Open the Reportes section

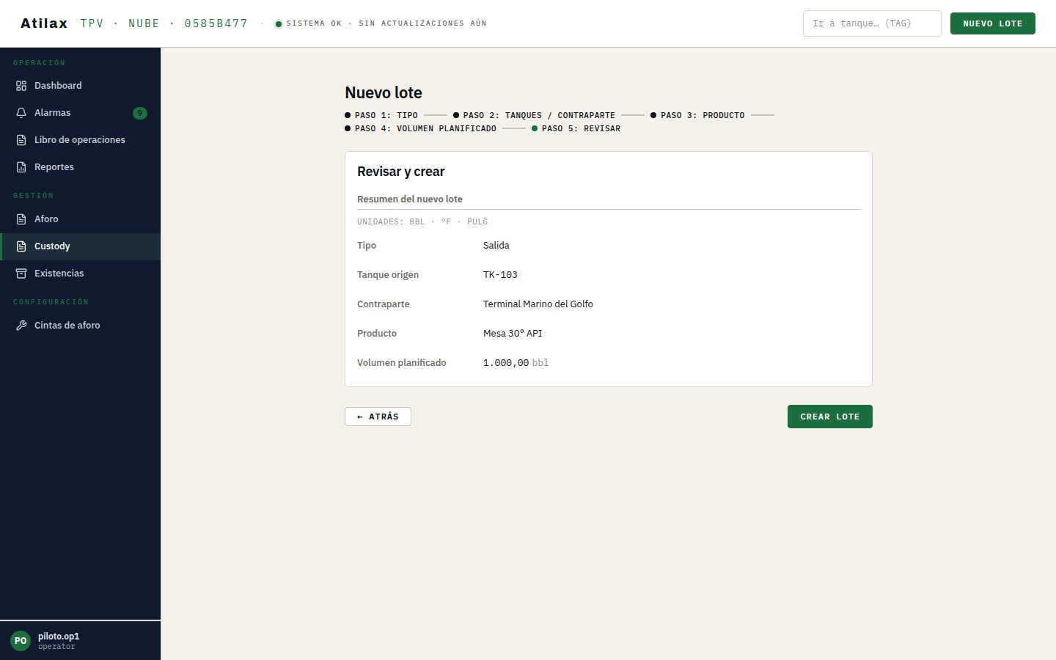pyautogui.click(x=81, y=167)
